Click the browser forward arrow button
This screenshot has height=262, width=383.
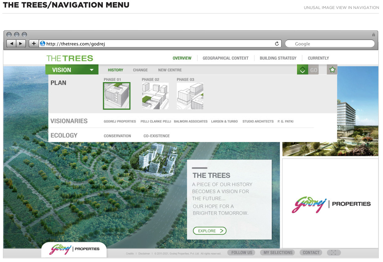(21, 44)
